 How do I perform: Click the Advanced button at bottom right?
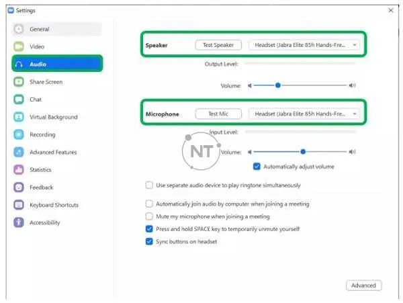[363, 286]
